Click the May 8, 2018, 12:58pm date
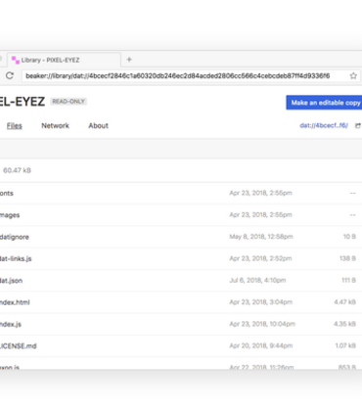Viewport: 362px width, 407px height. (x=261, y=237)
